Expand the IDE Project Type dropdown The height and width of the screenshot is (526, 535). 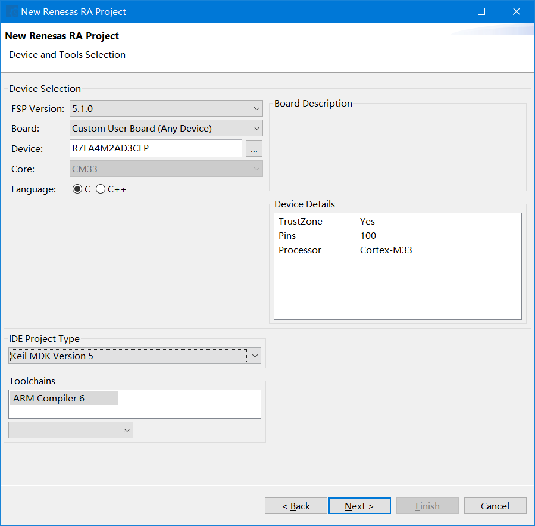[134, 356]
